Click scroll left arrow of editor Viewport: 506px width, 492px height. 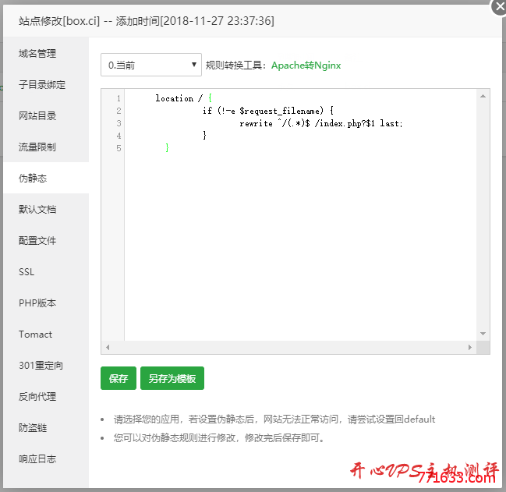click(x=108, y=348)
